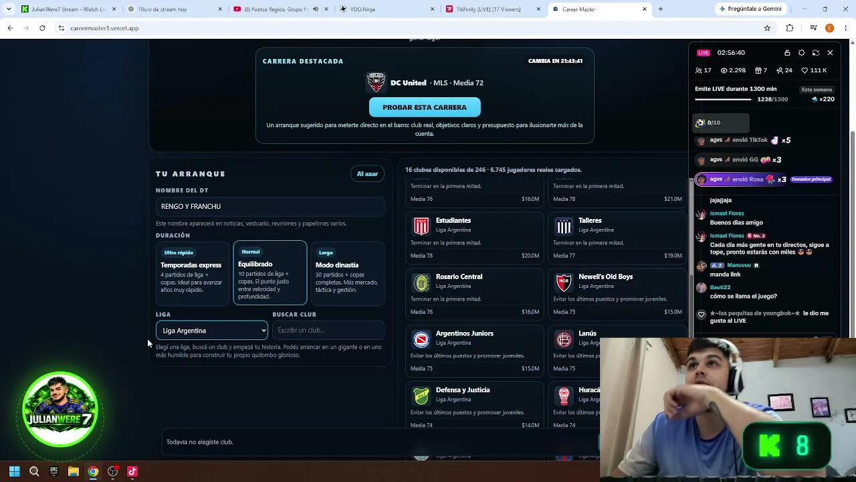Bookmark this page with the star icon
Image resolution: width=856 pixels, height=482 pixels.
pyautogui.click(x=767, y=28)
